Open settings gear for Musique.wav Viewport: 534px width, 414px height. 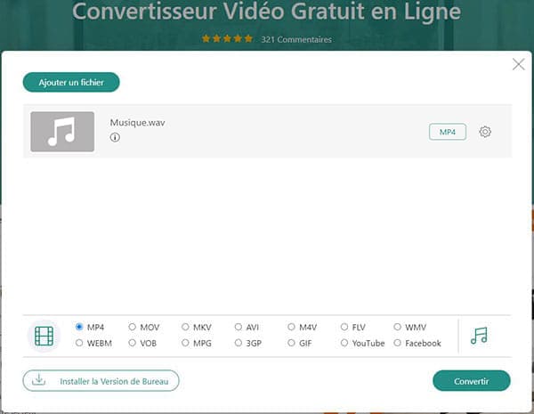coord(485,132)
